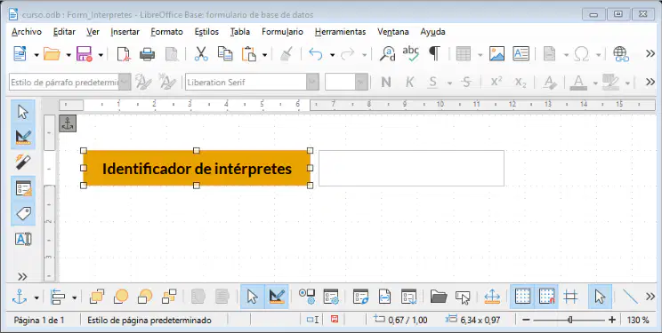Toggle Design Mode in side toolbar

(23, 137)
